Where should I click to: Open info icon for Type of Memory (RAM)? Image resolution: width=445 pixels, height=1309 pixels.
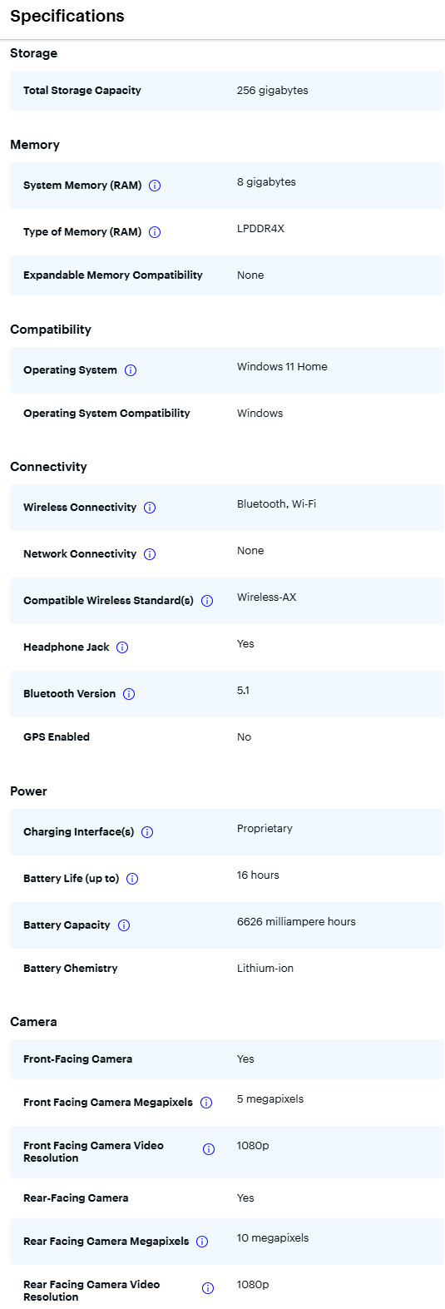click(x=155, y=232)
